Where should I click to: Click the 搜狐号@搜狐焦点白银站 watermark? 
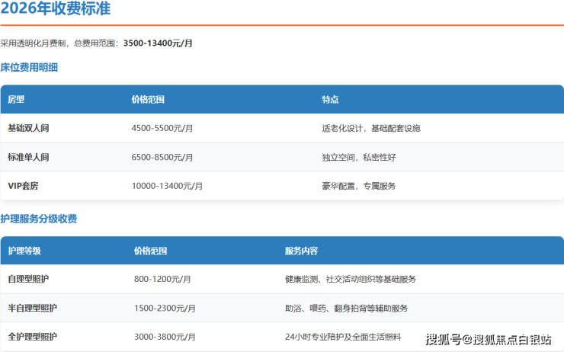coord(488,340)
